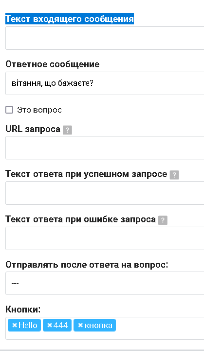Select the кнопка tag label
Image resolution: width=204 pixels, height=351 pixels.
click(98, 325)
